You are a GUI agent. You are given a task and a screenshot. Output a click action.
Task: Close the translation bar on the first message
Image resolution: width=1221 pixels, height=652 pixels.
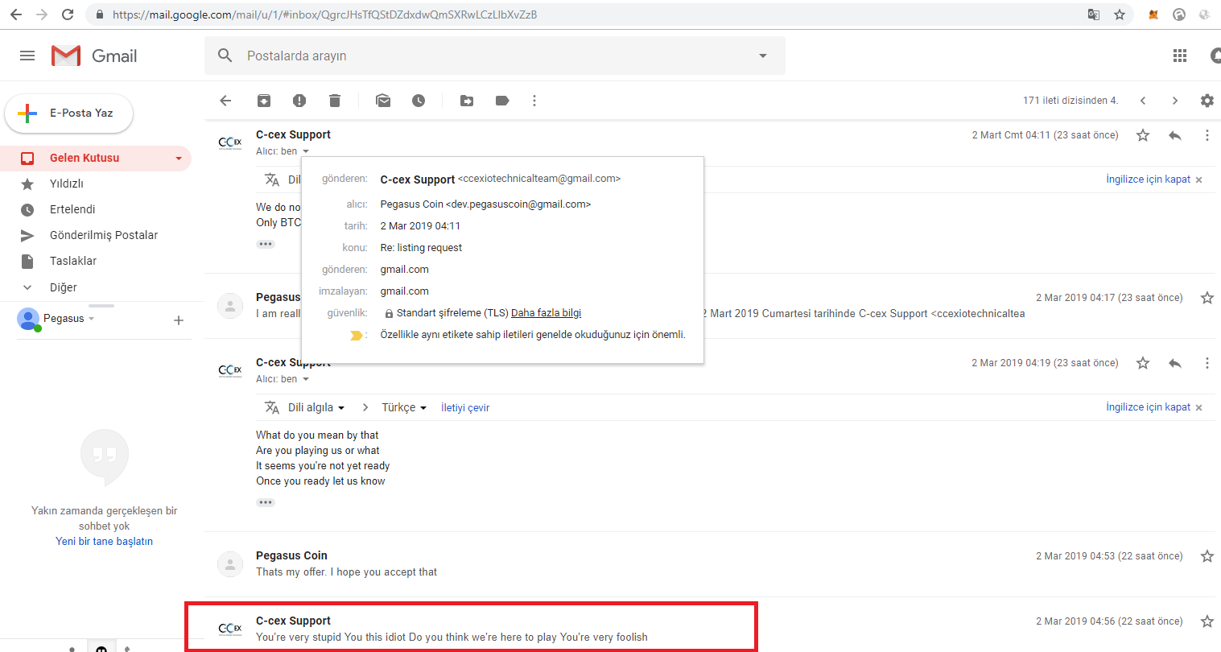1198,180
